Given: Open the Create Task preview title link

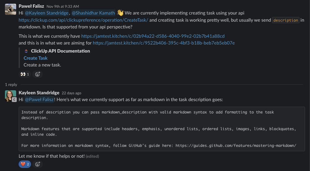Looking at the screenshot, I should pos(35,58).
